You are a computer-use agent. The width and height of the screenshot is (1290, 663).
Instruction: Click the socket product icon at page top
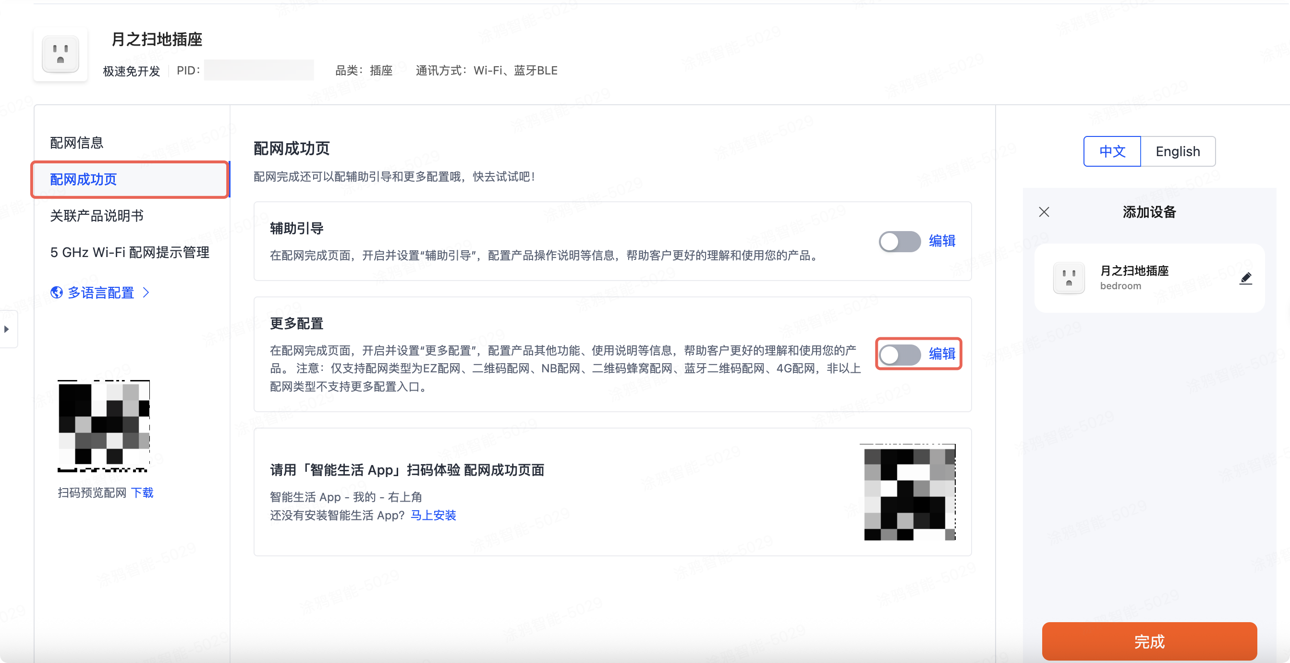[x=60, y=54]
